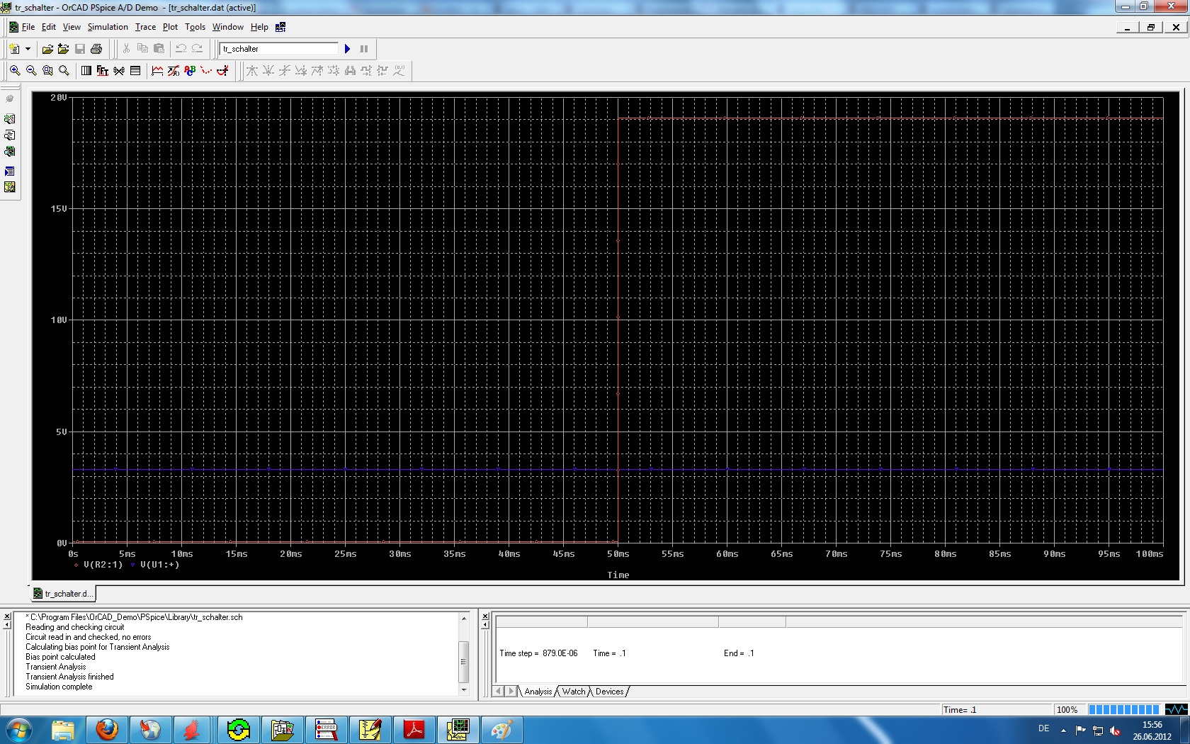Image resolution: width=1190 pixels, height=744 pixels.
Task: Click the Text Label ABC icon
Action: (190, 71)
